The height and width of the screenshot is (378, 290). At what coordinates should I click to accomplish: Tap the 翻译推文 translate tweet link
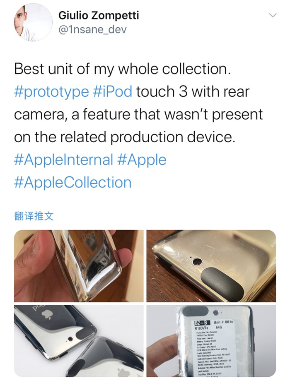[x=34, y=216]
